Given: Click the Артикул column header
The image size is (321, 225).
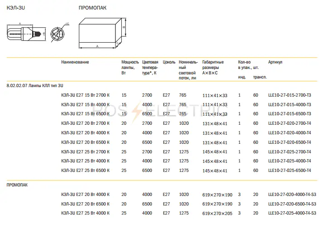Looking at the screenshot, I should coord(275,62).
